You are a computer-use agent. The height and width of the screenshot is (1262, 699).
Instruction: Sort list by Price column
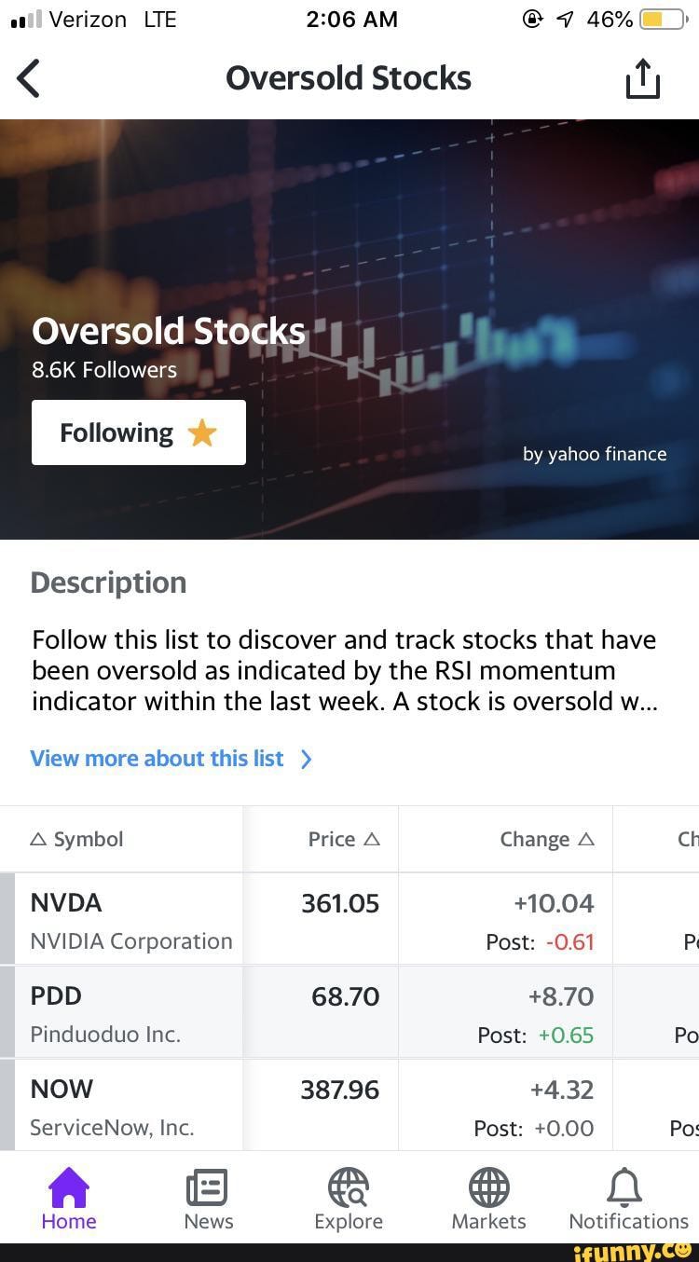point(344,839)
